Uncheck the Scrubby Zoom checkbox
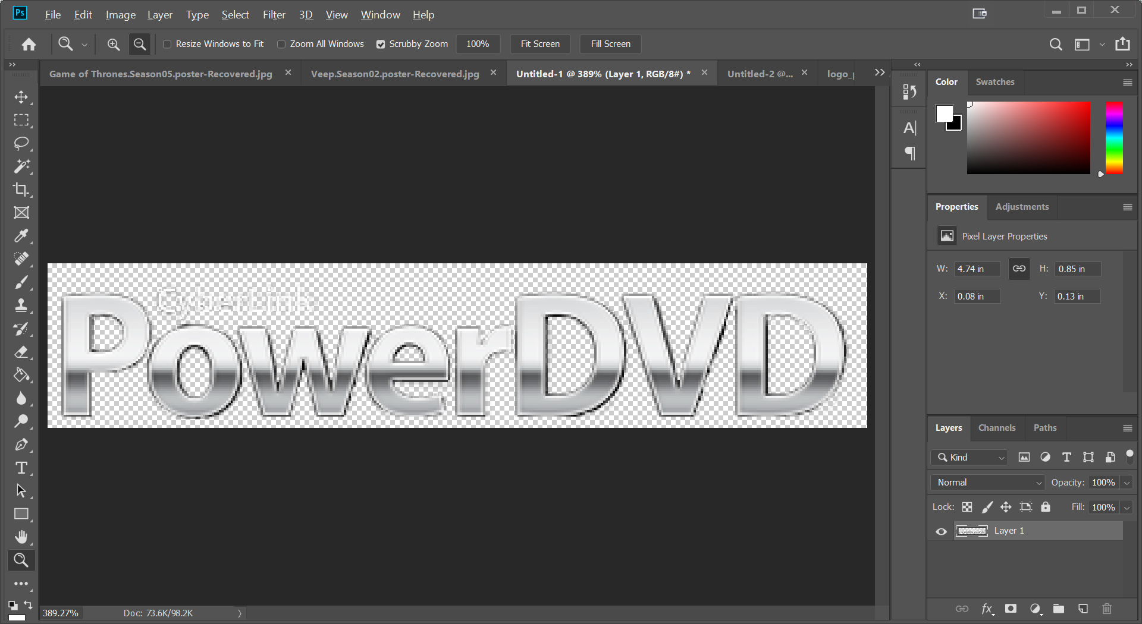Image resolution: width=1142 pixels, height=624 pixels. pos(381,44)
